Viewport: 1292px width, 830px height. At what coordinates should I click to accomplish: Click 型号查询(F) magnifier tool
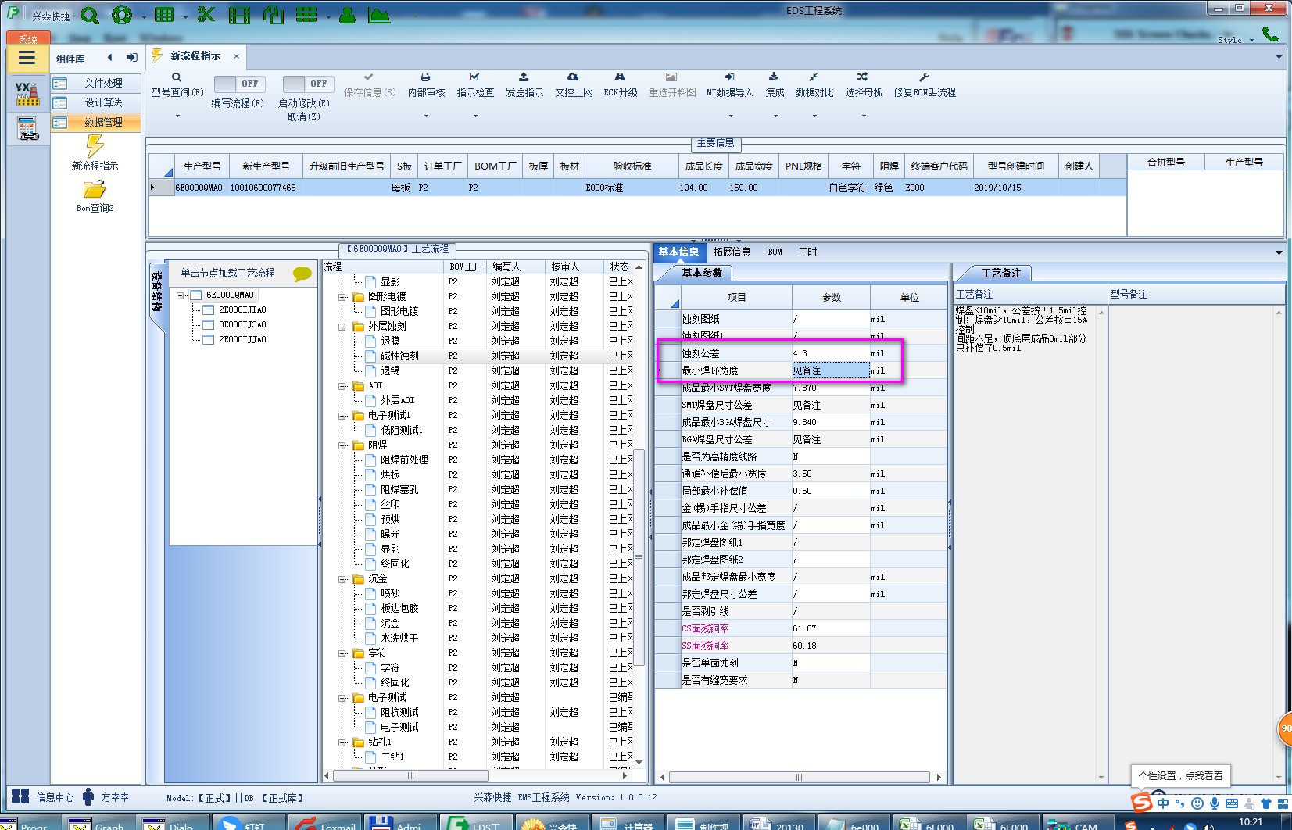point(177,85)
